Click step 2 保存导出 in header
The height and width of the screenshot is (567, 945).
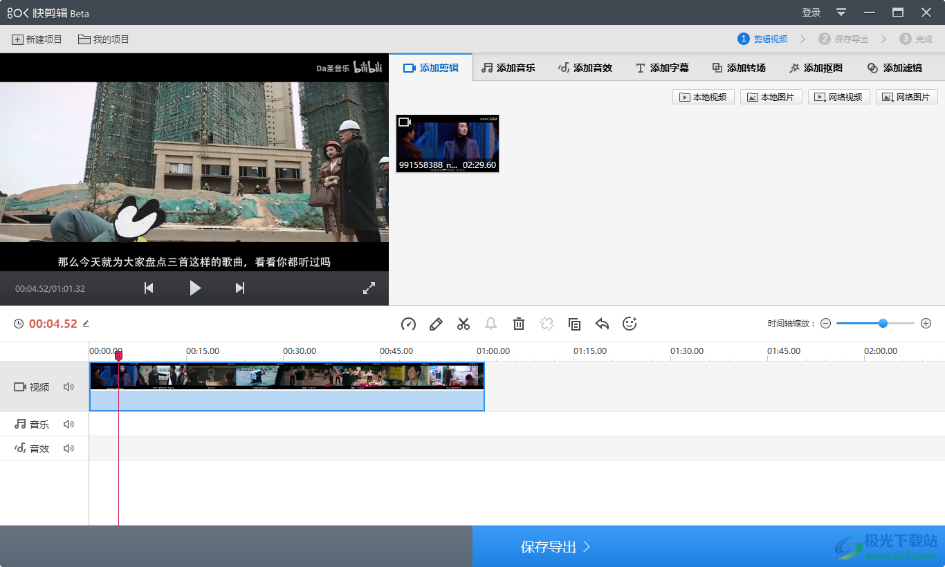click(844, 39)
